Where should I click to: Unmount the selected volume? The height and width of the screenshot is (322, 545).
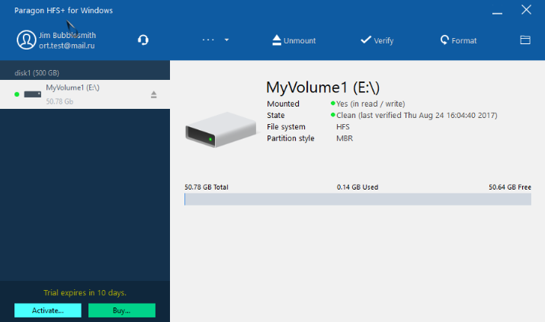293,40
